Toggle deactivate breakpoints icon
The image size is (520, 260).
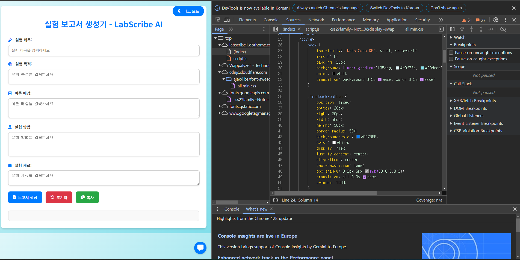(503, 29)
